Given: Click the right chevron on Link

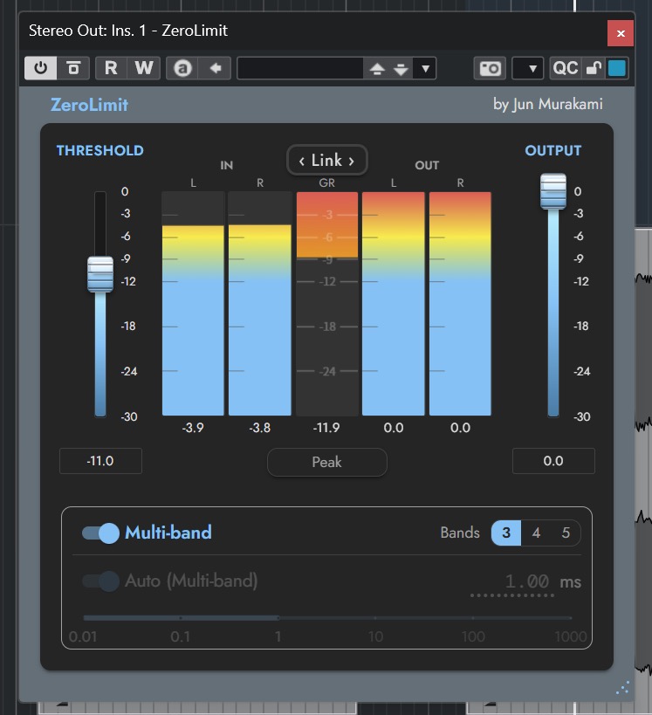Looking at the screenshot, I should [352, 161].
